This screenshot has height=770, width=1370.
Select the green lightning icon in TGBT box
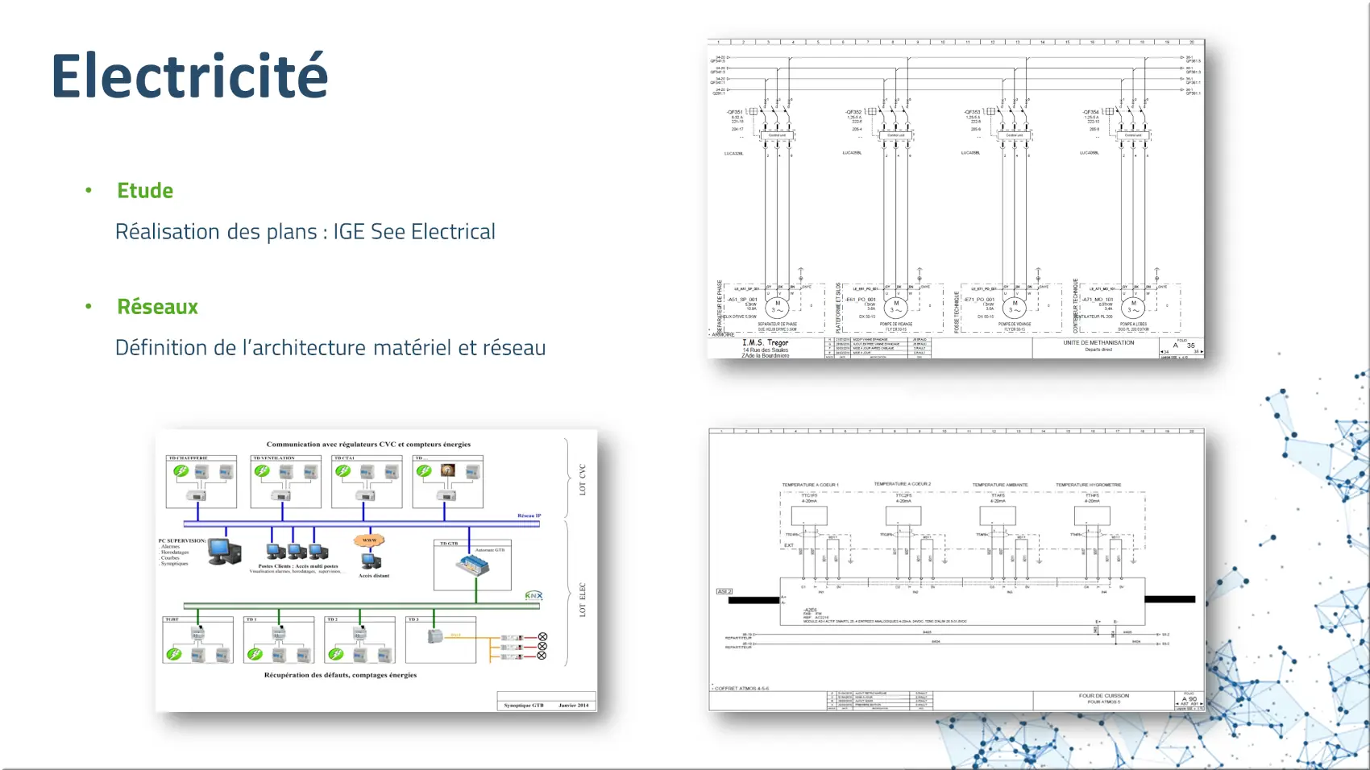coord(173,654)
